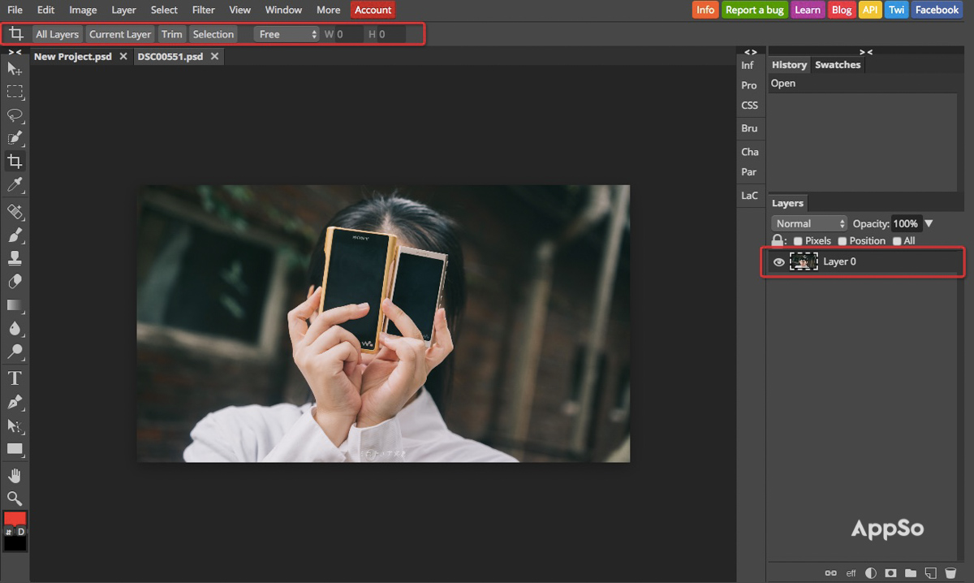This screenshot has width=974, height=583.
Task: Open the Normal blend mode dropdown
Action: 809,223
